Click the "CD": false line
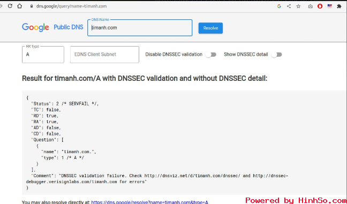 (x=46, y=134)
